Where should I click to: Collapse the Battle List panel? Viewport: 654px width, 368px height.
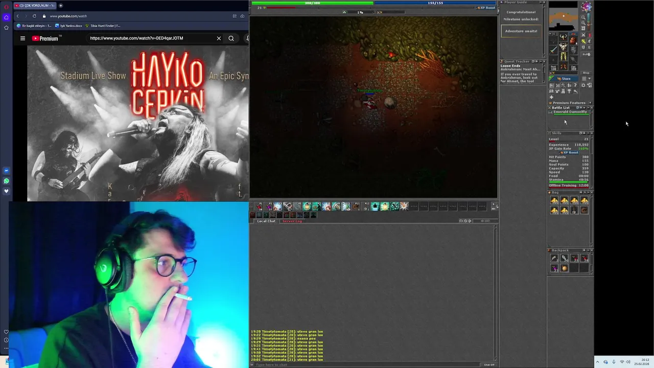[x=587, y=108]
